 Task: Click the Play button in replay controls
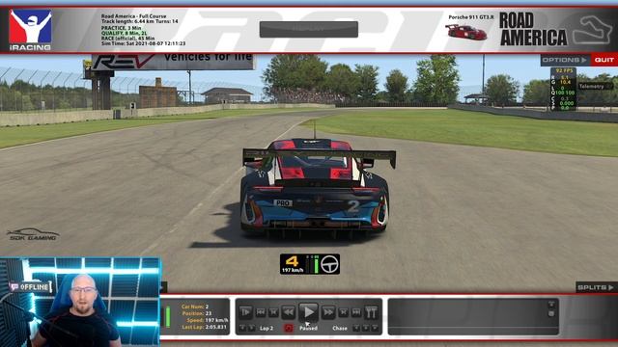[308, 312]
